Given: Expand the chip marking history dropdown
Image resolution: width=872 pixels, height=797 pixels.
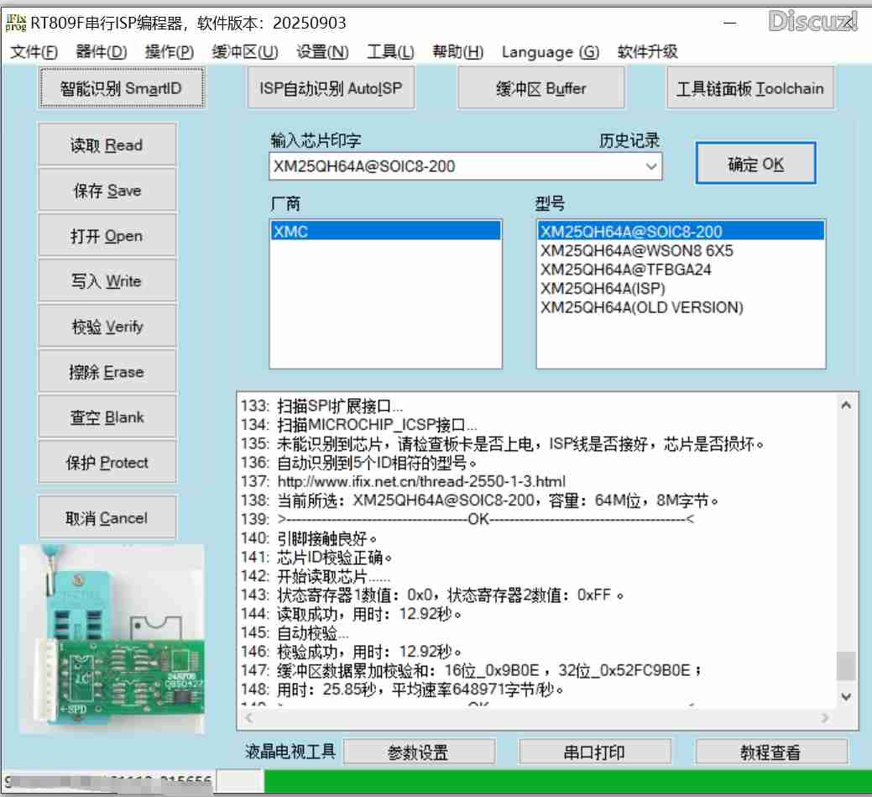Looking at the screenshot, I should click(x=652, y=168).
